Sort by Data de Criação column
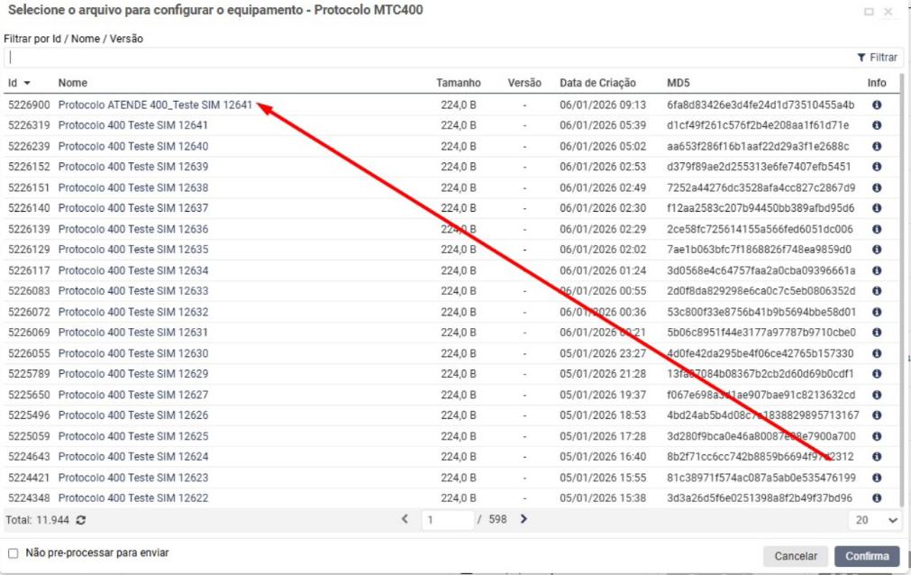The width and height of the screenshot is (911, 575). 597,83
